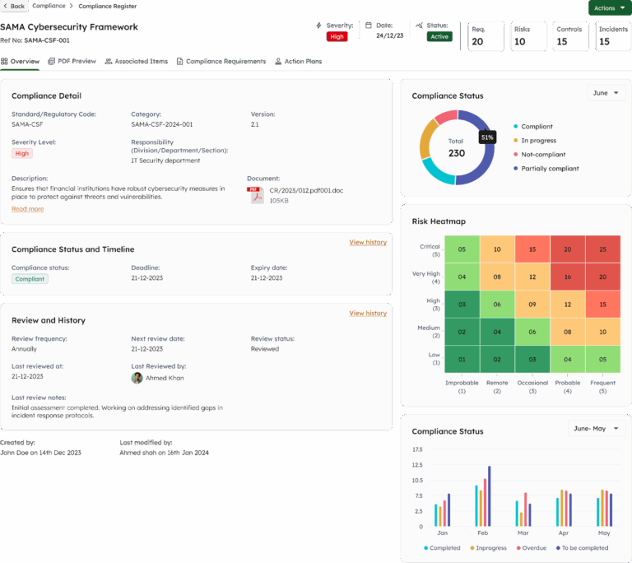Screen dimensions: 632x563
Task: Select heatmap cell 01 Low Improbable
Action: coord(462,359)
